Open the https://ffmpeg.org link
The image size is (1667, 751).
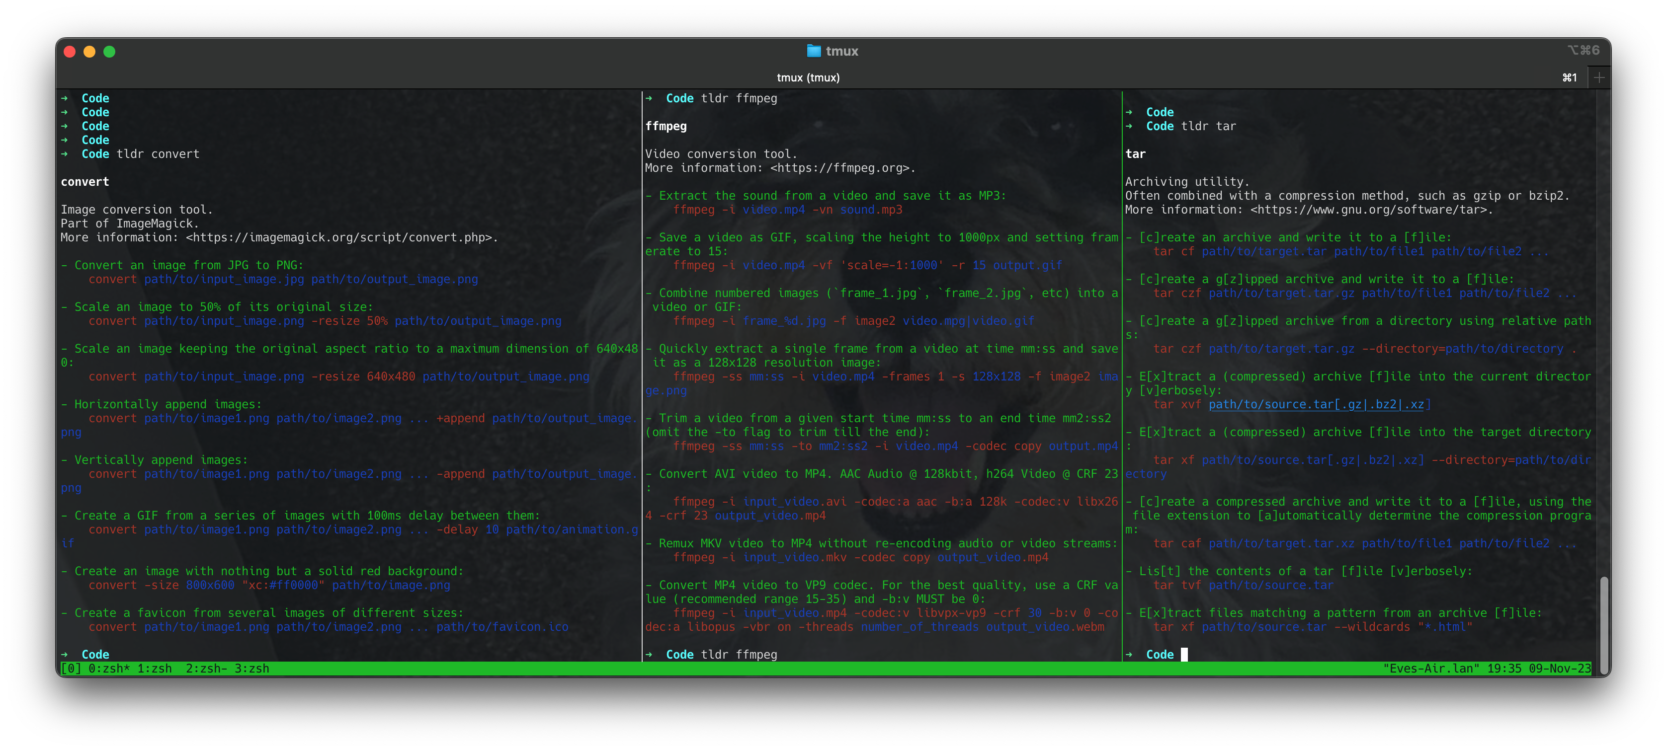pyautogui.click(x=839, y=167)
